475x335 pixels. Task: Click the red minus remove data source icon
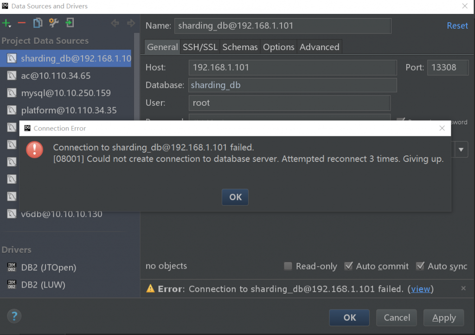pos(21,23)
